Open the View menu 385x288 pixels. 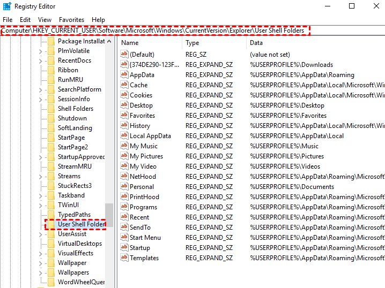45,20
